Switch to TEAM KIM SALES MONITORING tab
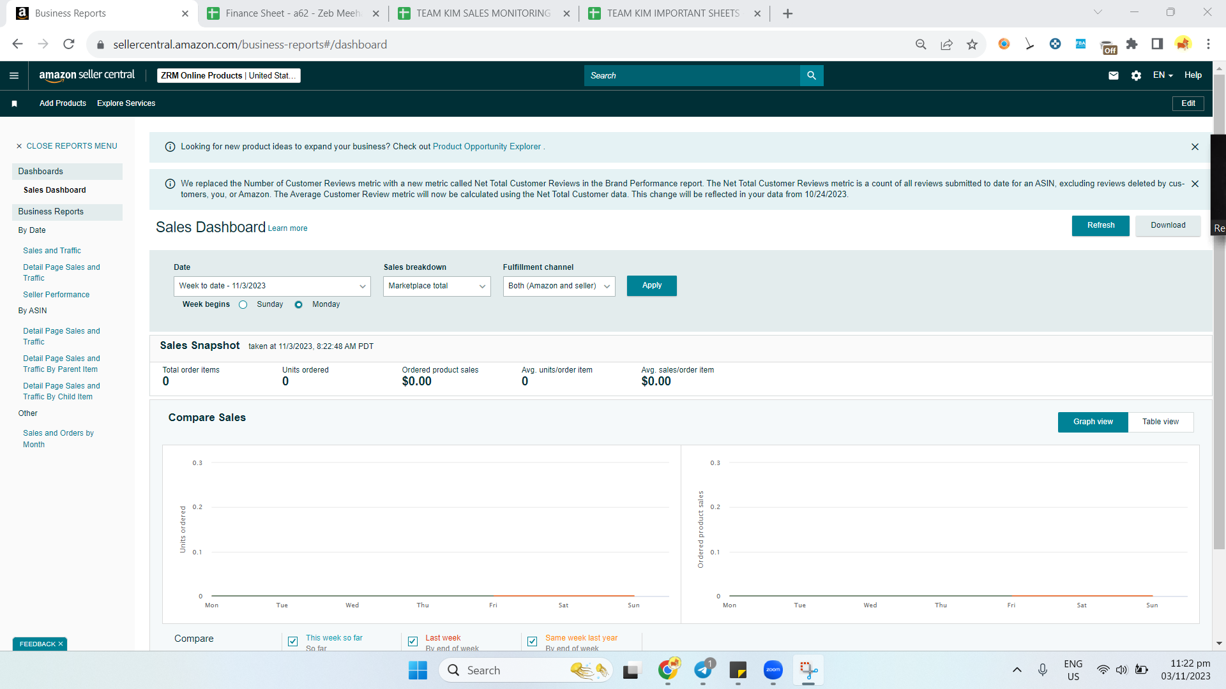This screenshot has width=1226, height=689. coord(483,13)
